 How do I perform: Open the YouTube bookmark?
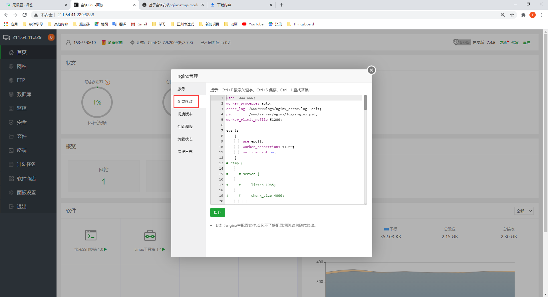[x=253, y=24]
